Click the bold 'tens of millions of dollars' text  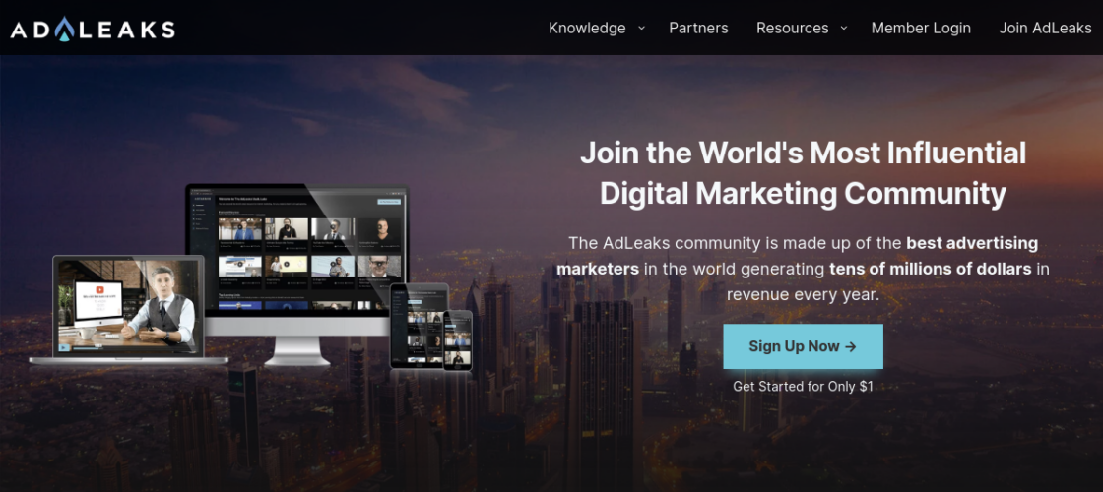[931, 269]
